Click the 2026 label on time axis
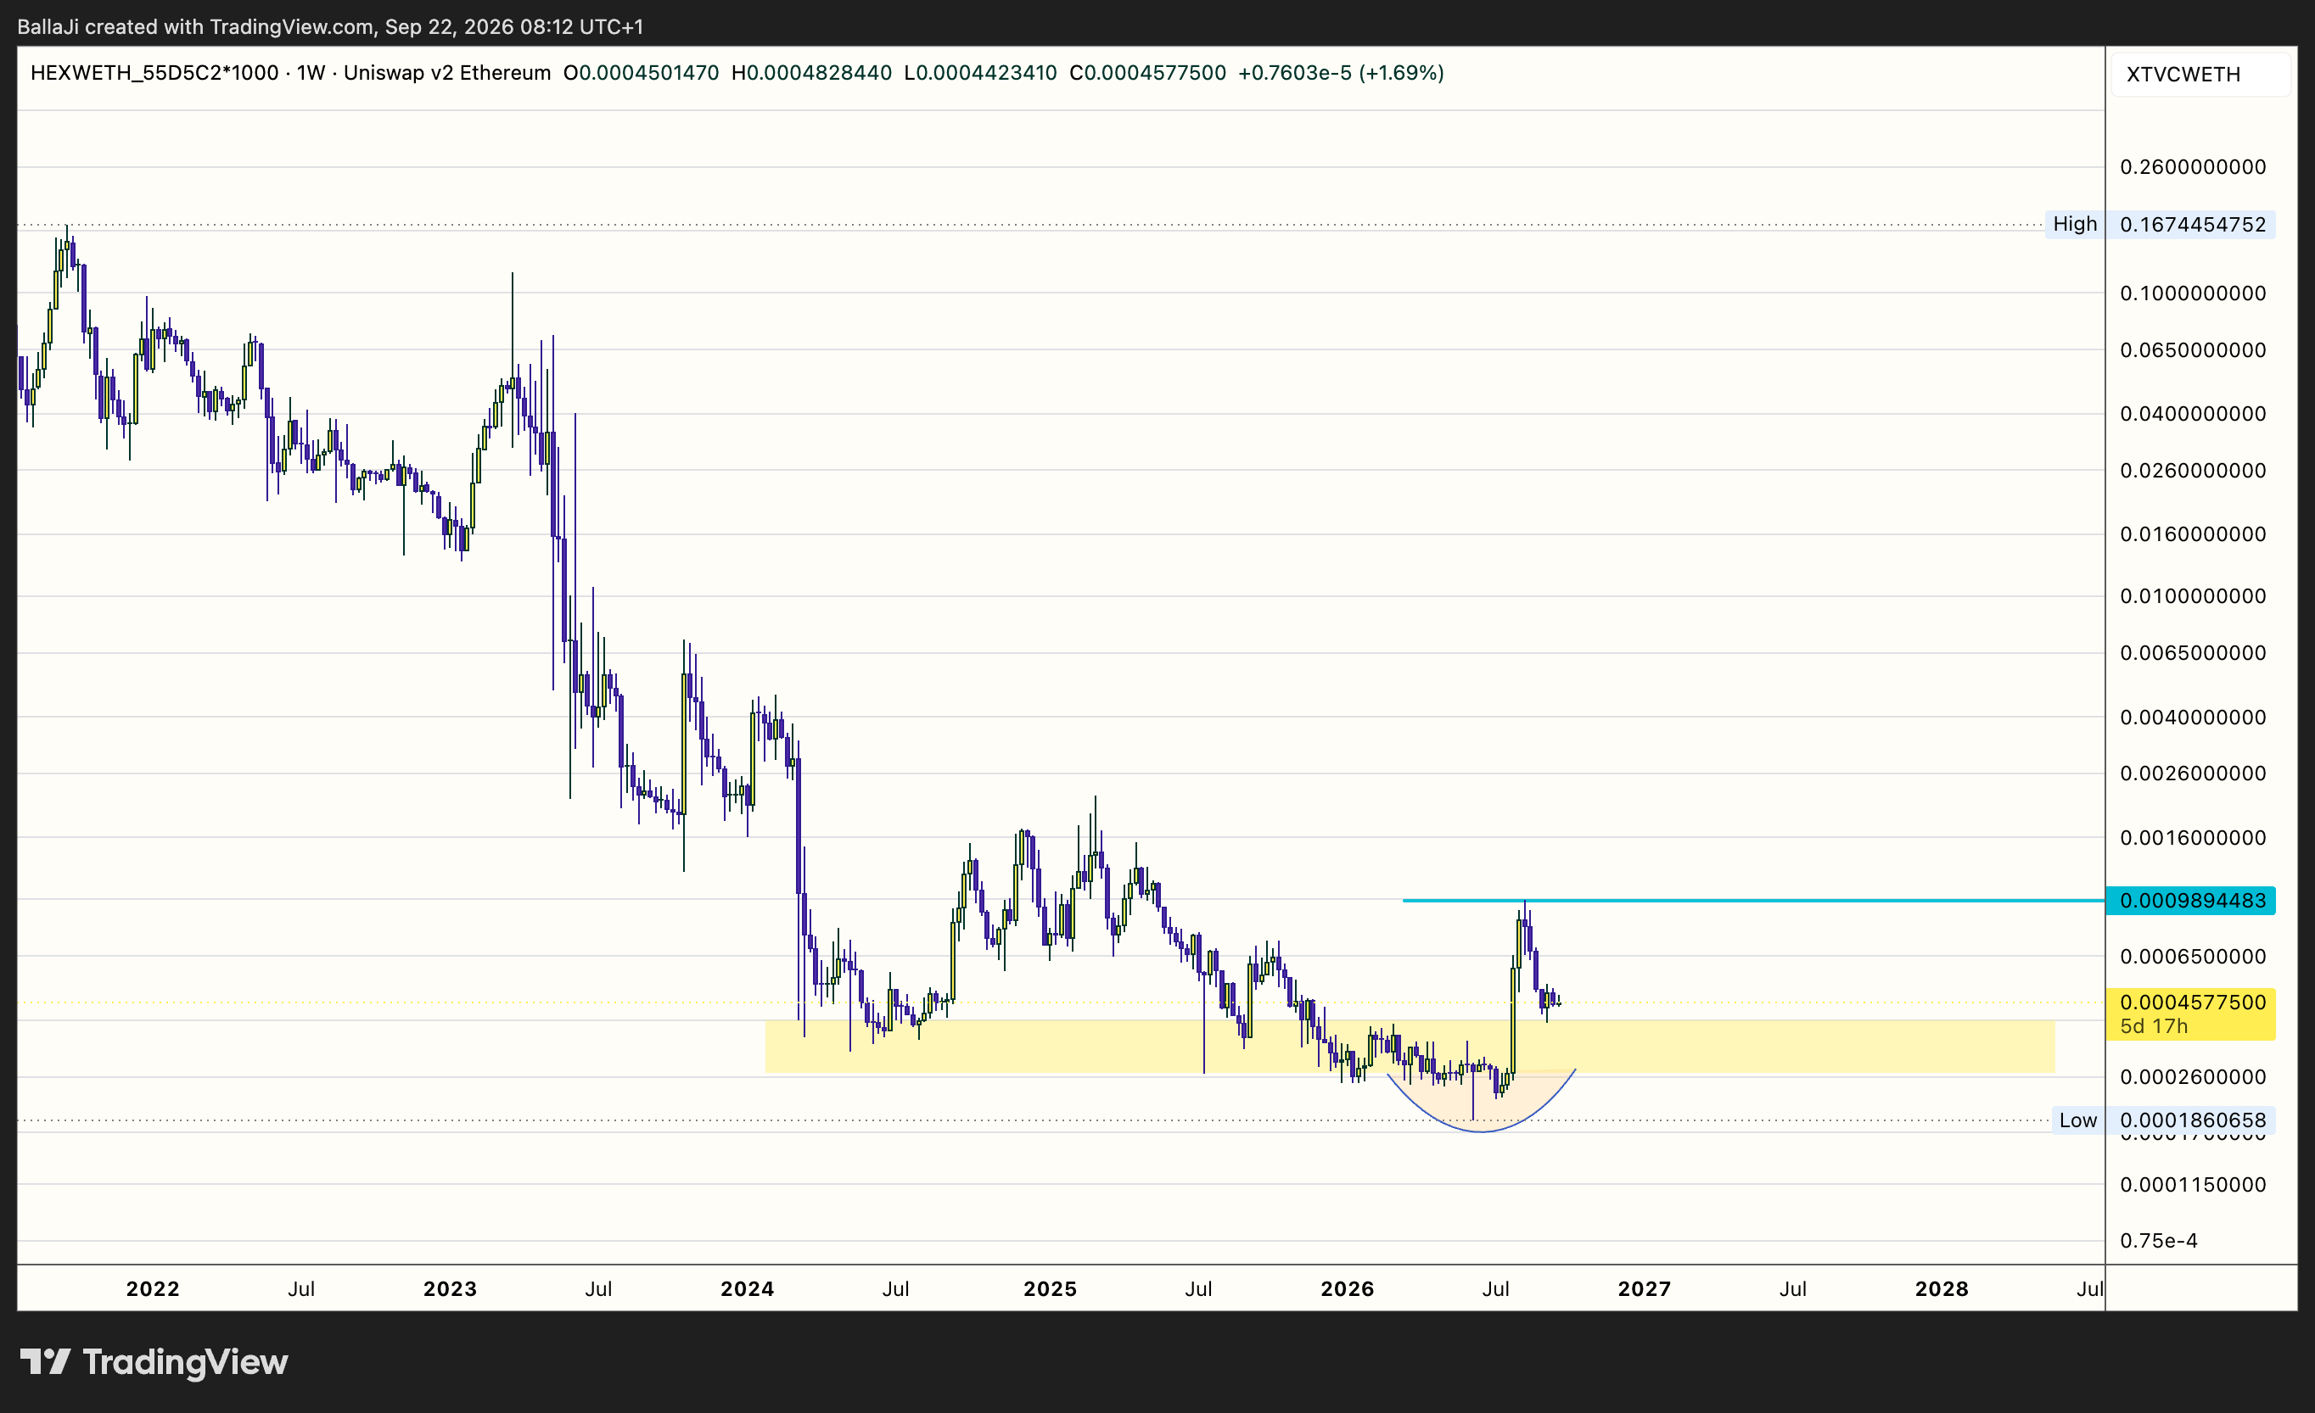Screen dimensions: 2315x1413 1348,1289
